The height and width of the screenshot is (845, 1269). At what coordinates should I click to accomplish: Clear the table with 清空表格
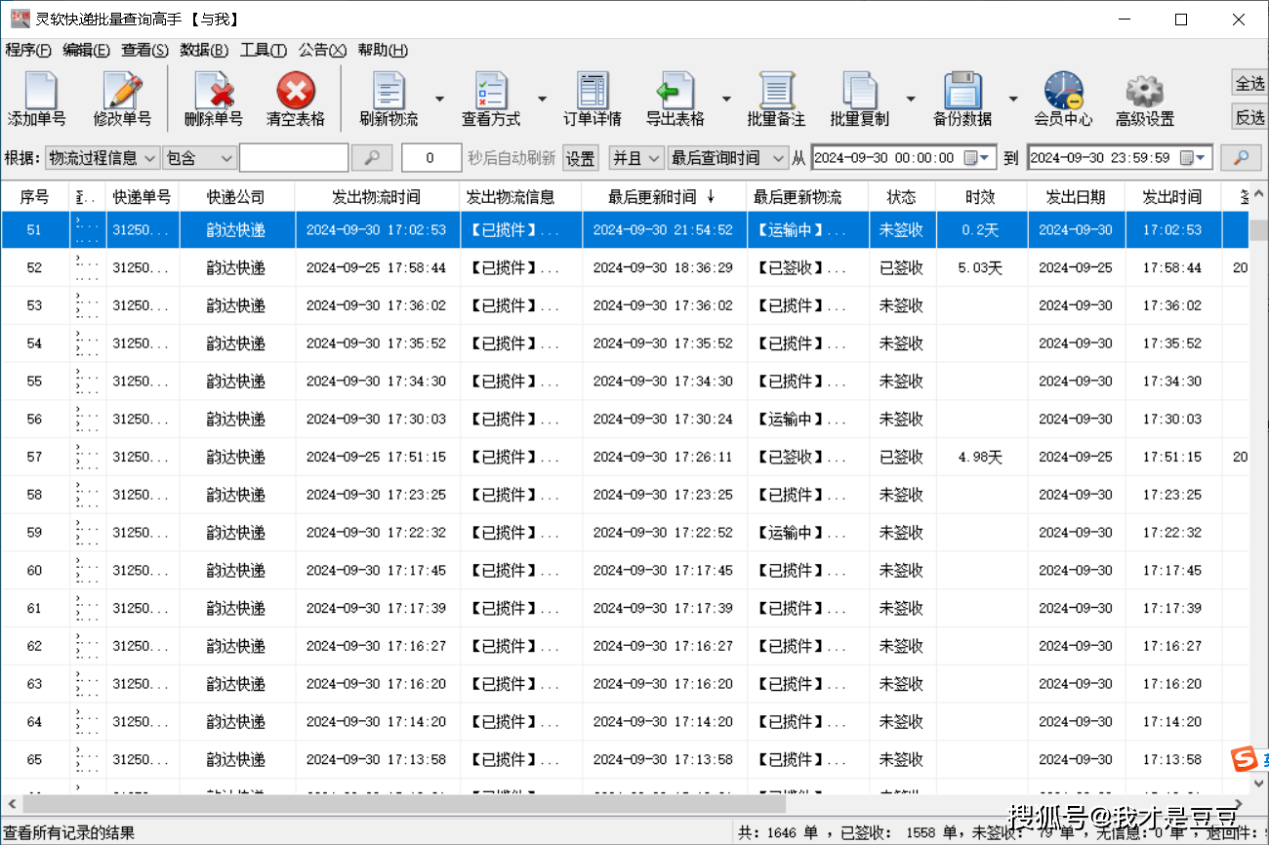[295, 100]
